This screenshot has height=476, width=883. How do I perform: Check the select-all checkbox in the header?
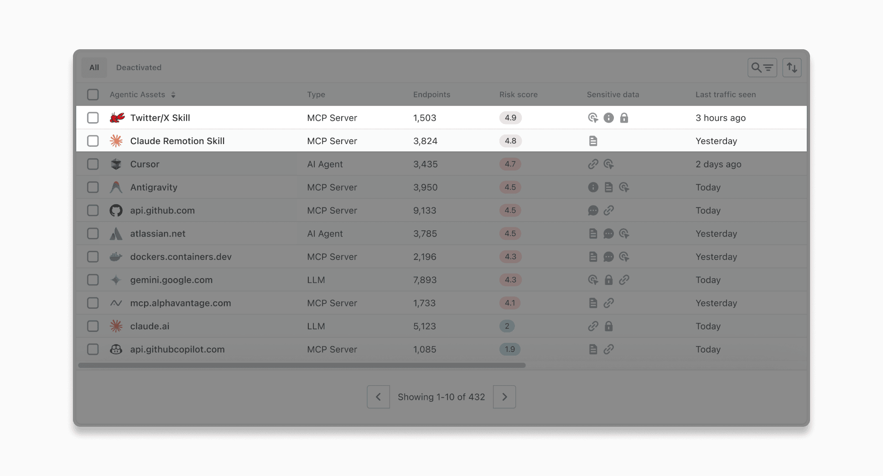pos(93,94)
